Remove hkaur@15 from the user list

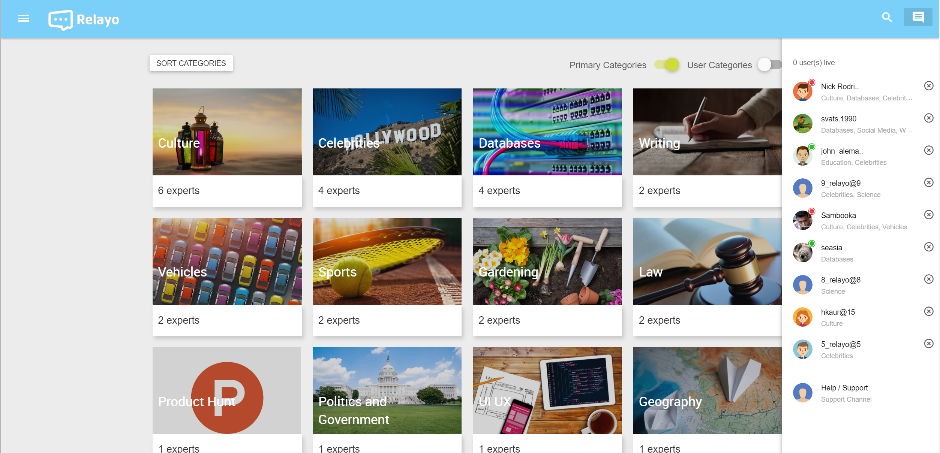coord(928,311)
